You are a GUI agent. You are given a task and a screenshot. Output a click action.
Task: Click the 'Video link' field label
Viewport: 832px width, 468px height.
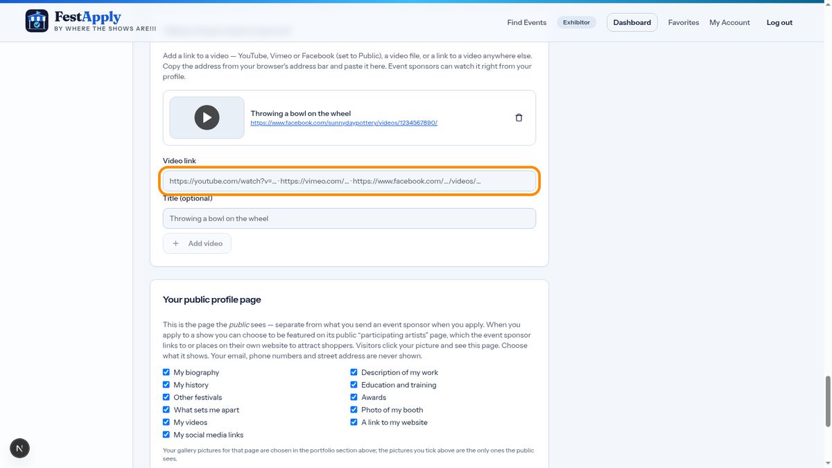pos(180,161)
